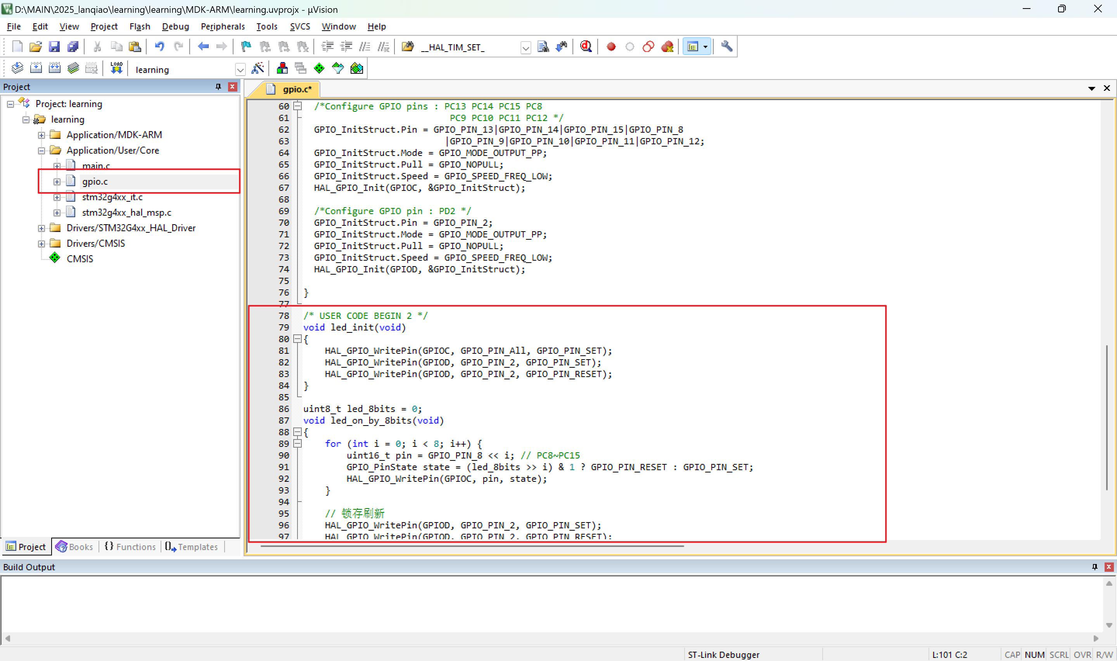Switch to the Functions tab
Image resolution: width=1117 pixels, height=661 pixels.
tap(130, 547)
